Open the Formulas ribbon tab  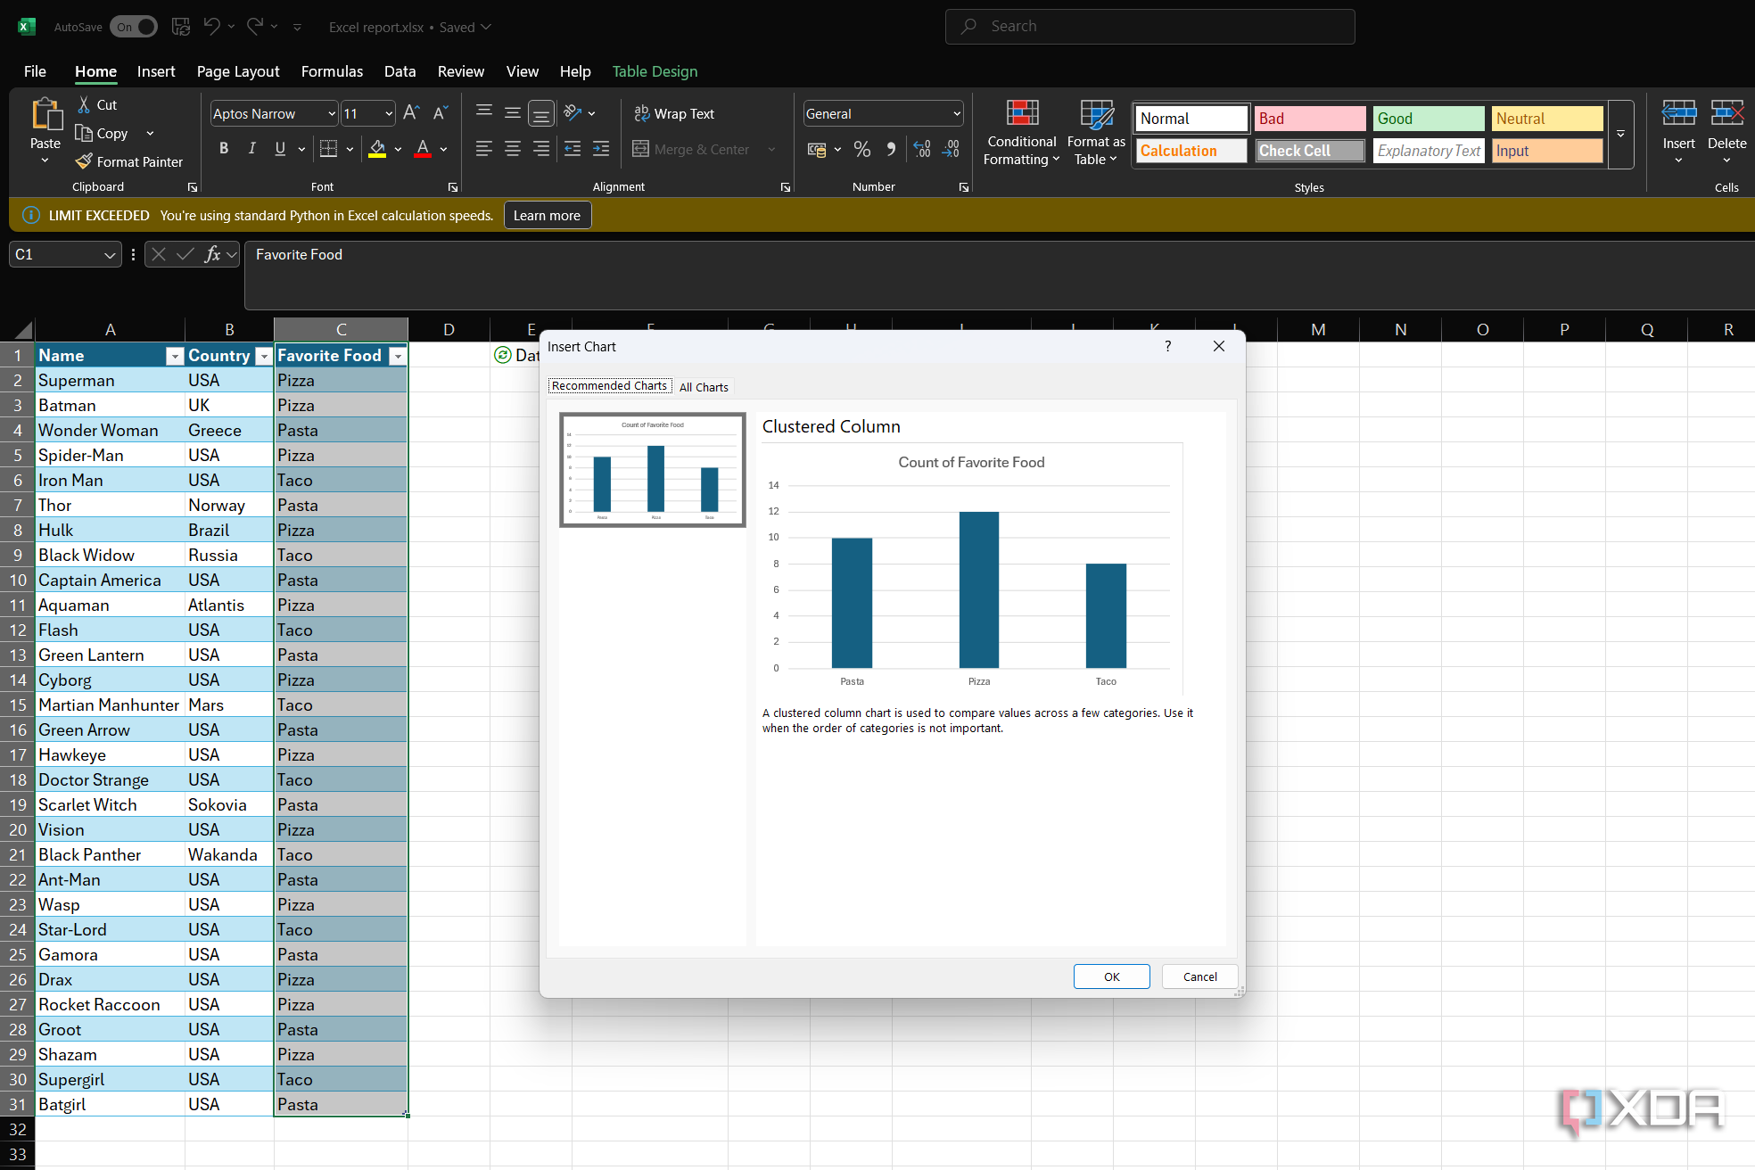(332, 71)
